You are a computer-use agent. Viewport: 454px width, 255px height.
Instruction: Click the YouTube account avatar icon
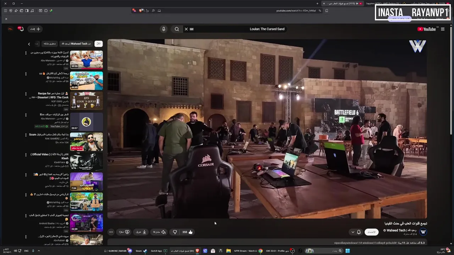click(10, 29)
